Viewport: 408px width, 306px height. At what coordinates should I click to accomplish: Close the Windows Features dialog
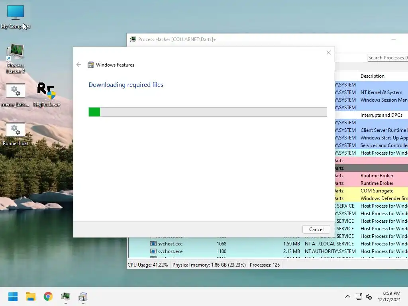coord(329,53)
